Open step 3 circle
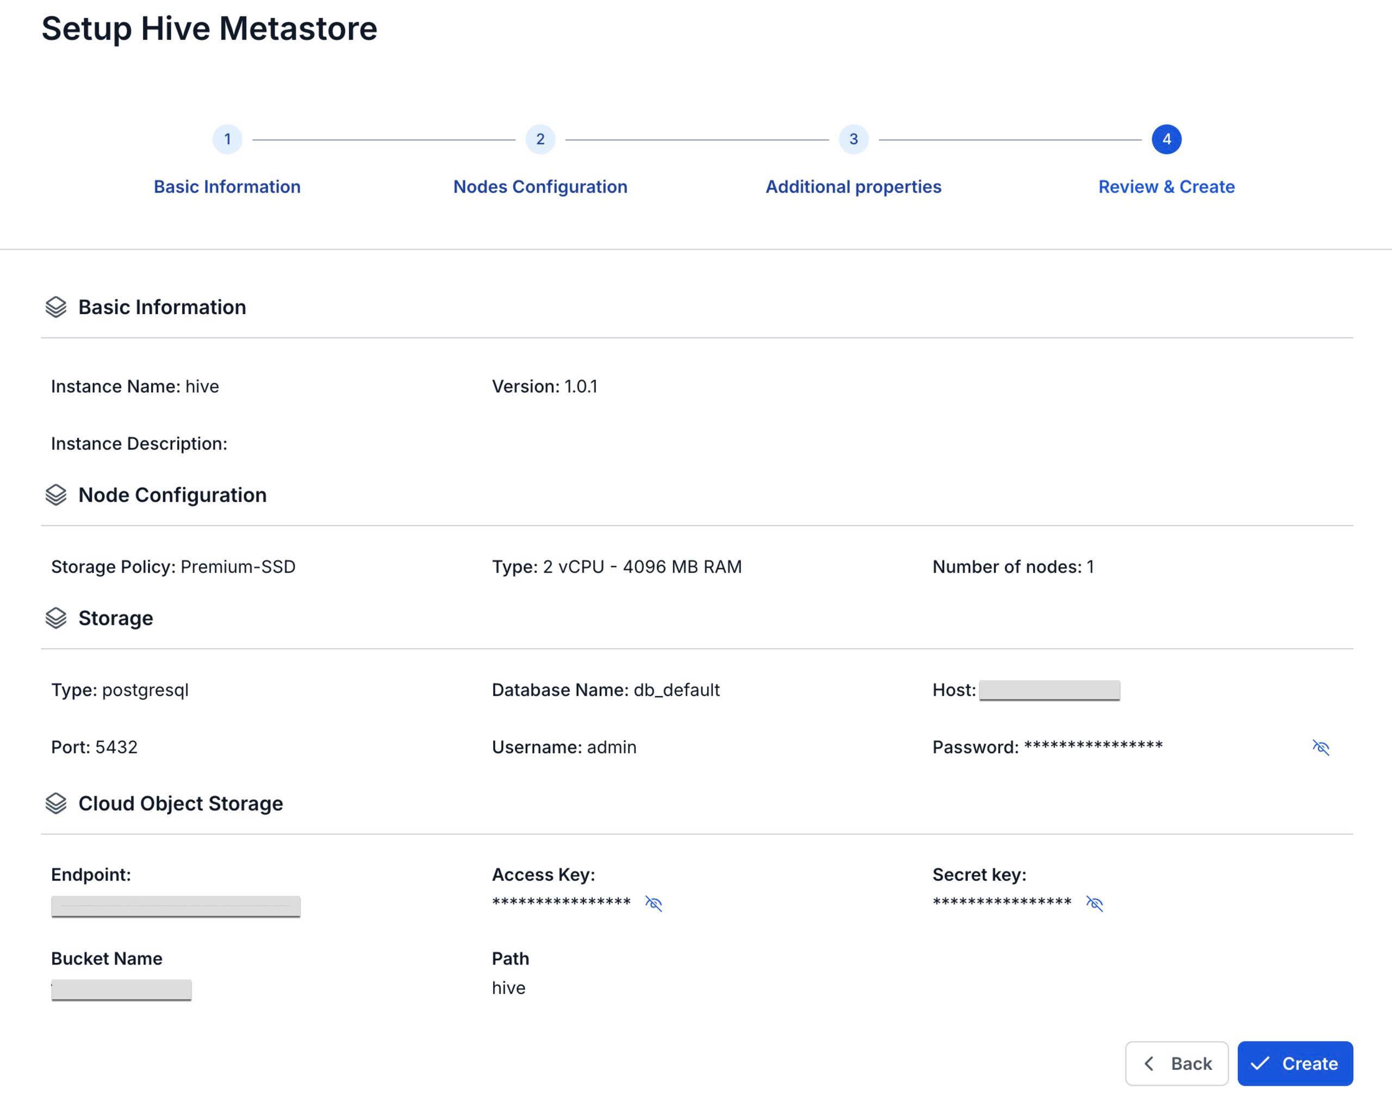Viewport: 1392px width, 1114px height. pos(854,139)
